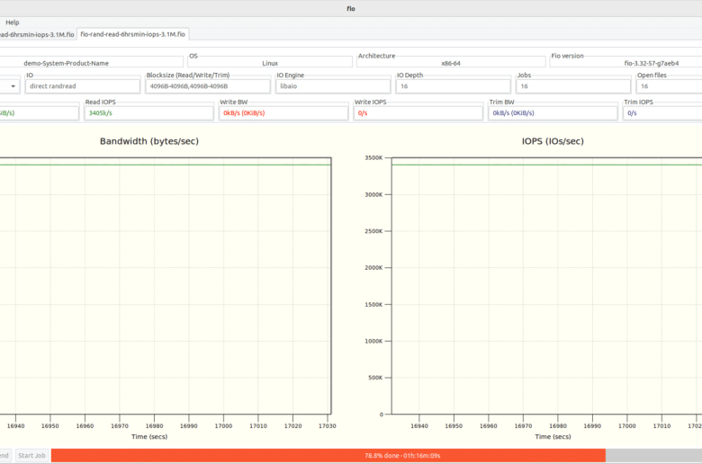Screen dimensions: 702x464
Task: Click the 2500K label on the IOPS axis
Action: [x=373, y=231]
